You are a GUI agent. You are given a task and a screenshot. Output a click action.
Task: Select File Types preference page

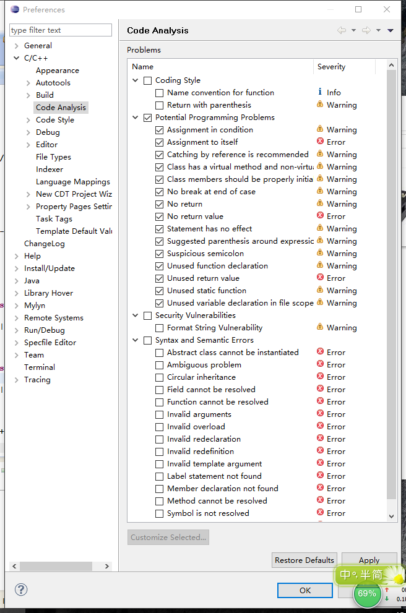tap(54, 156)
